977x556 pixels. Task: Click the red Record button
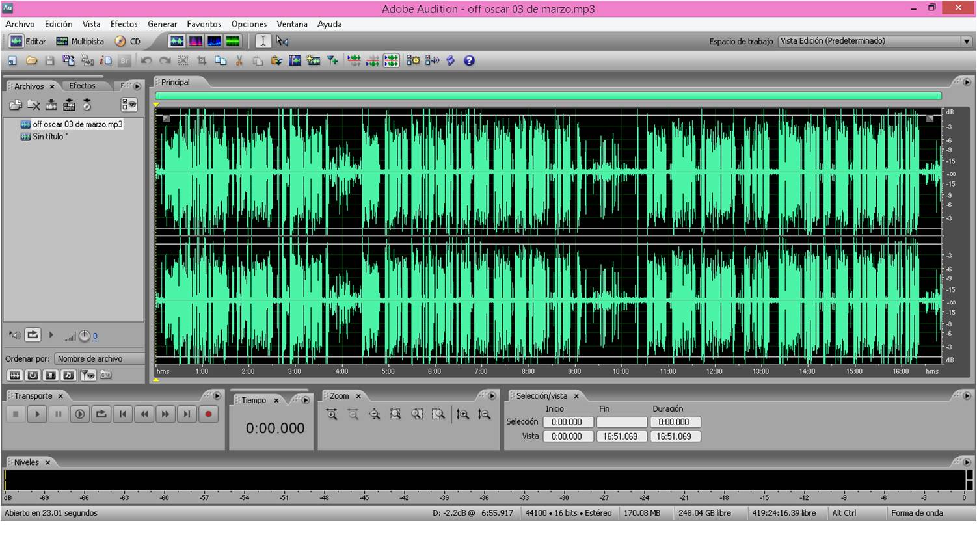click(208, 414)
